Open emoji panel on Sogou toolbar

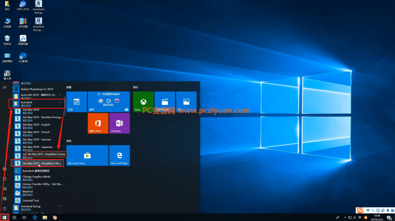pos(378,211)
